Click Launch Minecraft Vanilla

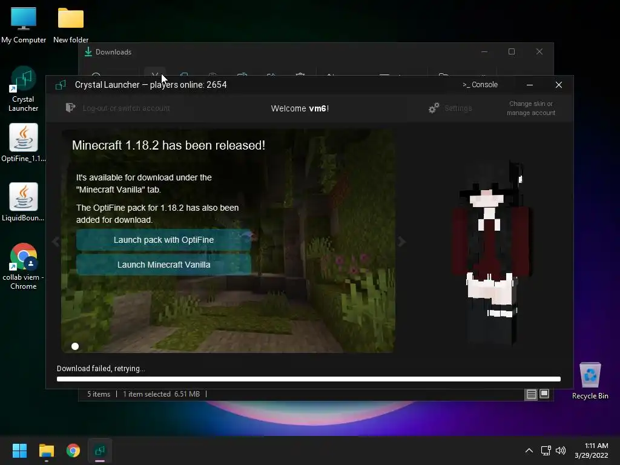(163, 265)
